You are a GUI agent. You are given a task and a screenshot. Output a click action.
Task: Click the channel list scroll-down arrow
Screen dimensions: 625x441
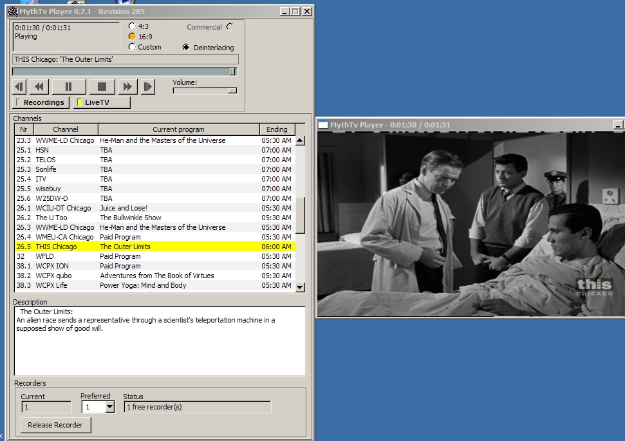pos(301,287)
